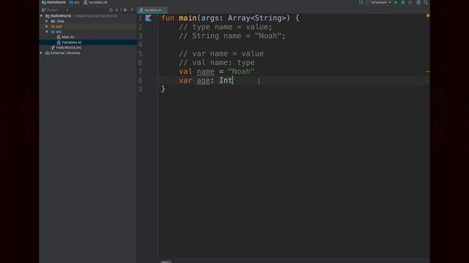Image resolution: width=469 pixels, height=263 pixels.
Task: Expand the .idea folder node
Action: [x=47, y=21]
